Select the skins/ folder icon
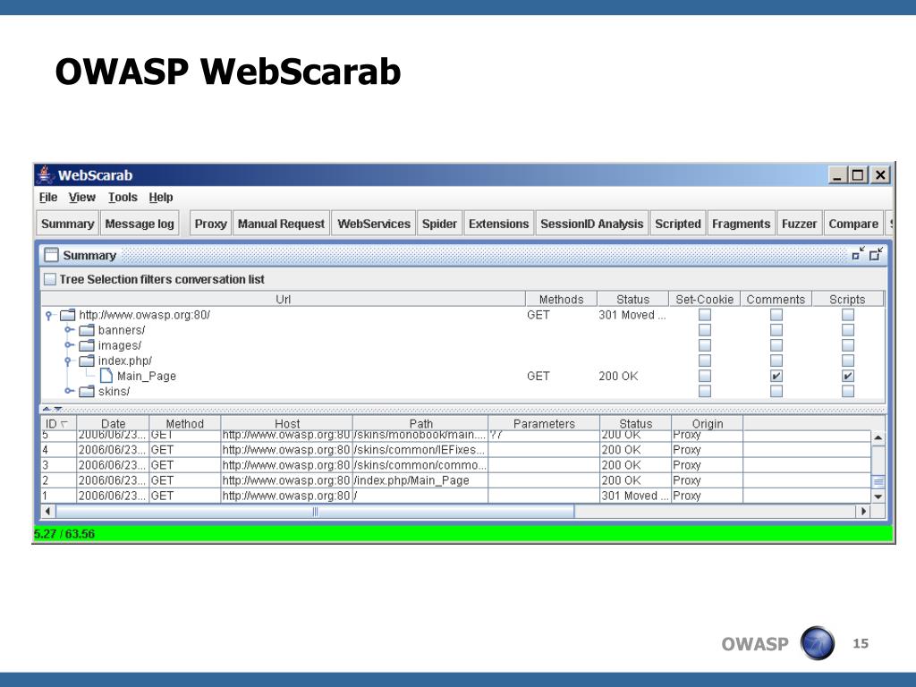Viewport: 916px width, 687px height. coord(87,391)
